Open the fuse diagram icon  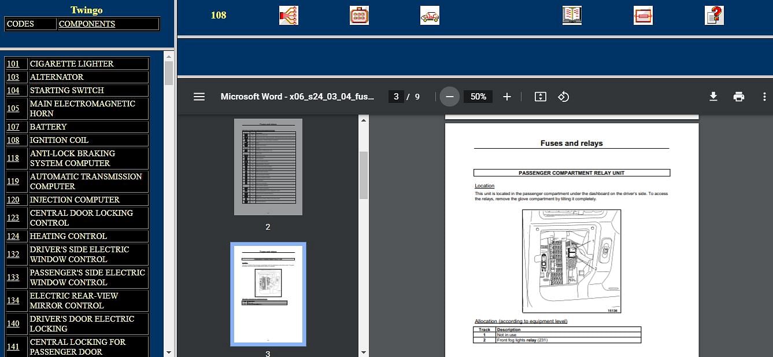coord(643,15)
